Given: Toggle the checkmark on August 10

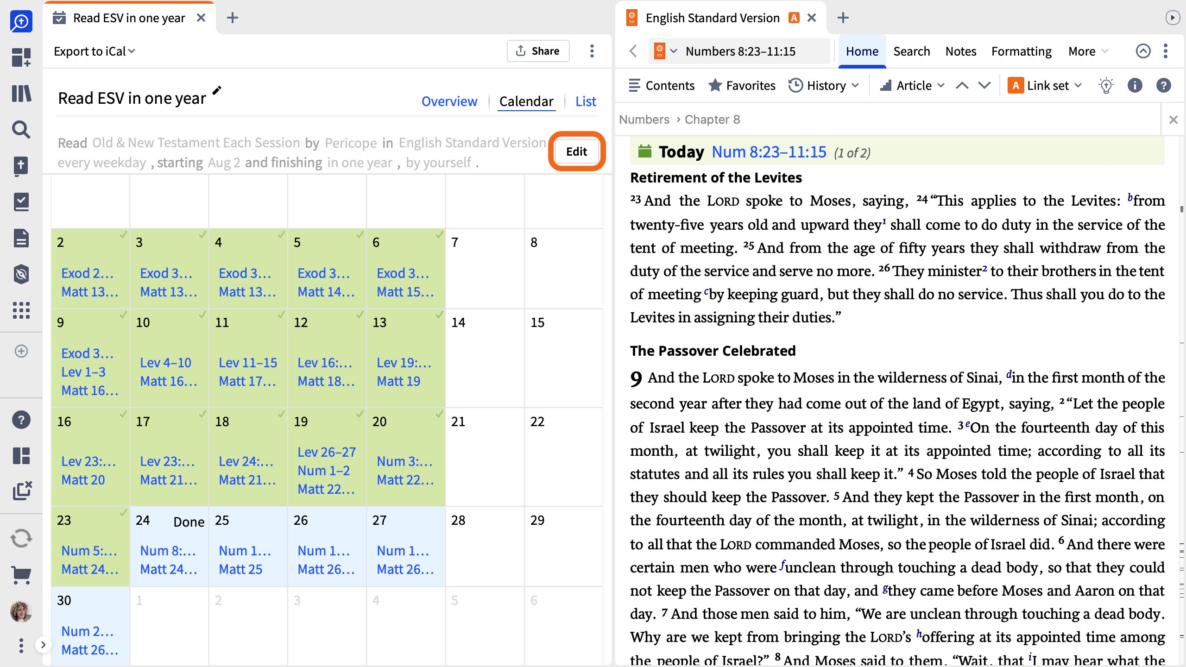Looking at the screenshot, I should [202, 315].
